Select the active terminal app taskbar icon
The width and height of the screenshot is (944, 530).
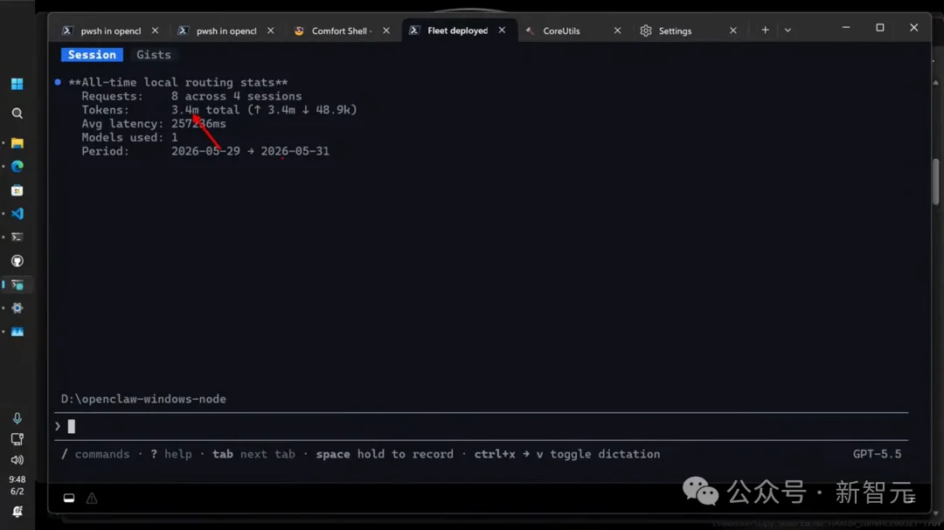(x=17, y=285)
